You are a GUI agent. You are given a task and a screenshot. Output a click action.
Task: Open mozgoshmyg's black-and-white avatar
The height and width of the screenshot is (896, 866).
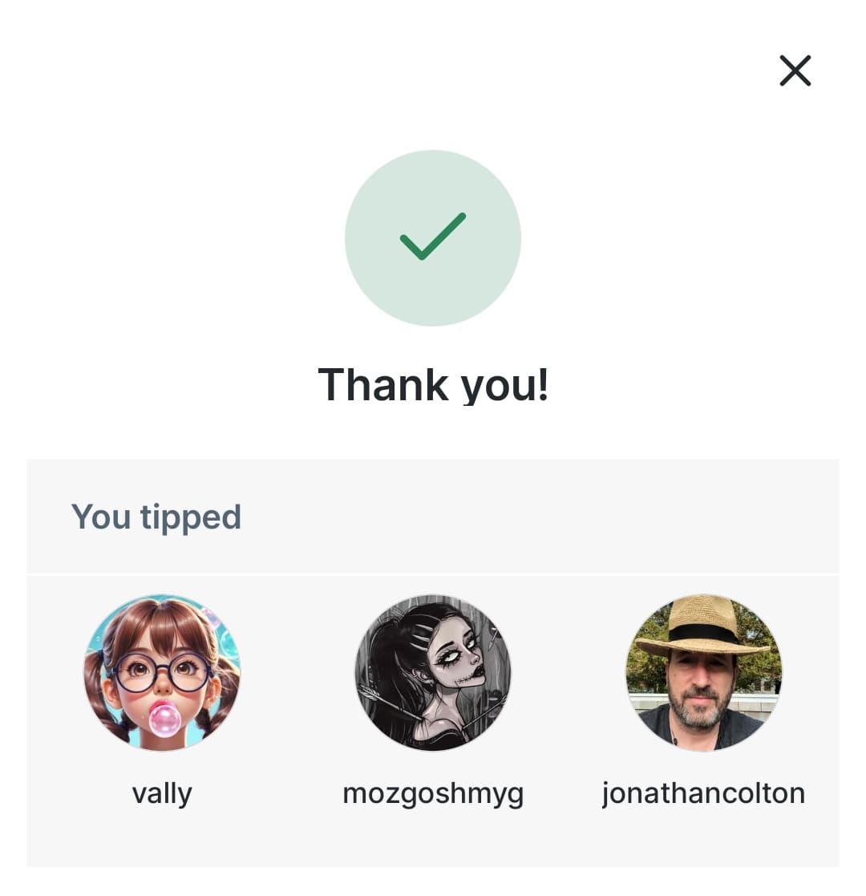pyautogui.click(x=433, y=672)
